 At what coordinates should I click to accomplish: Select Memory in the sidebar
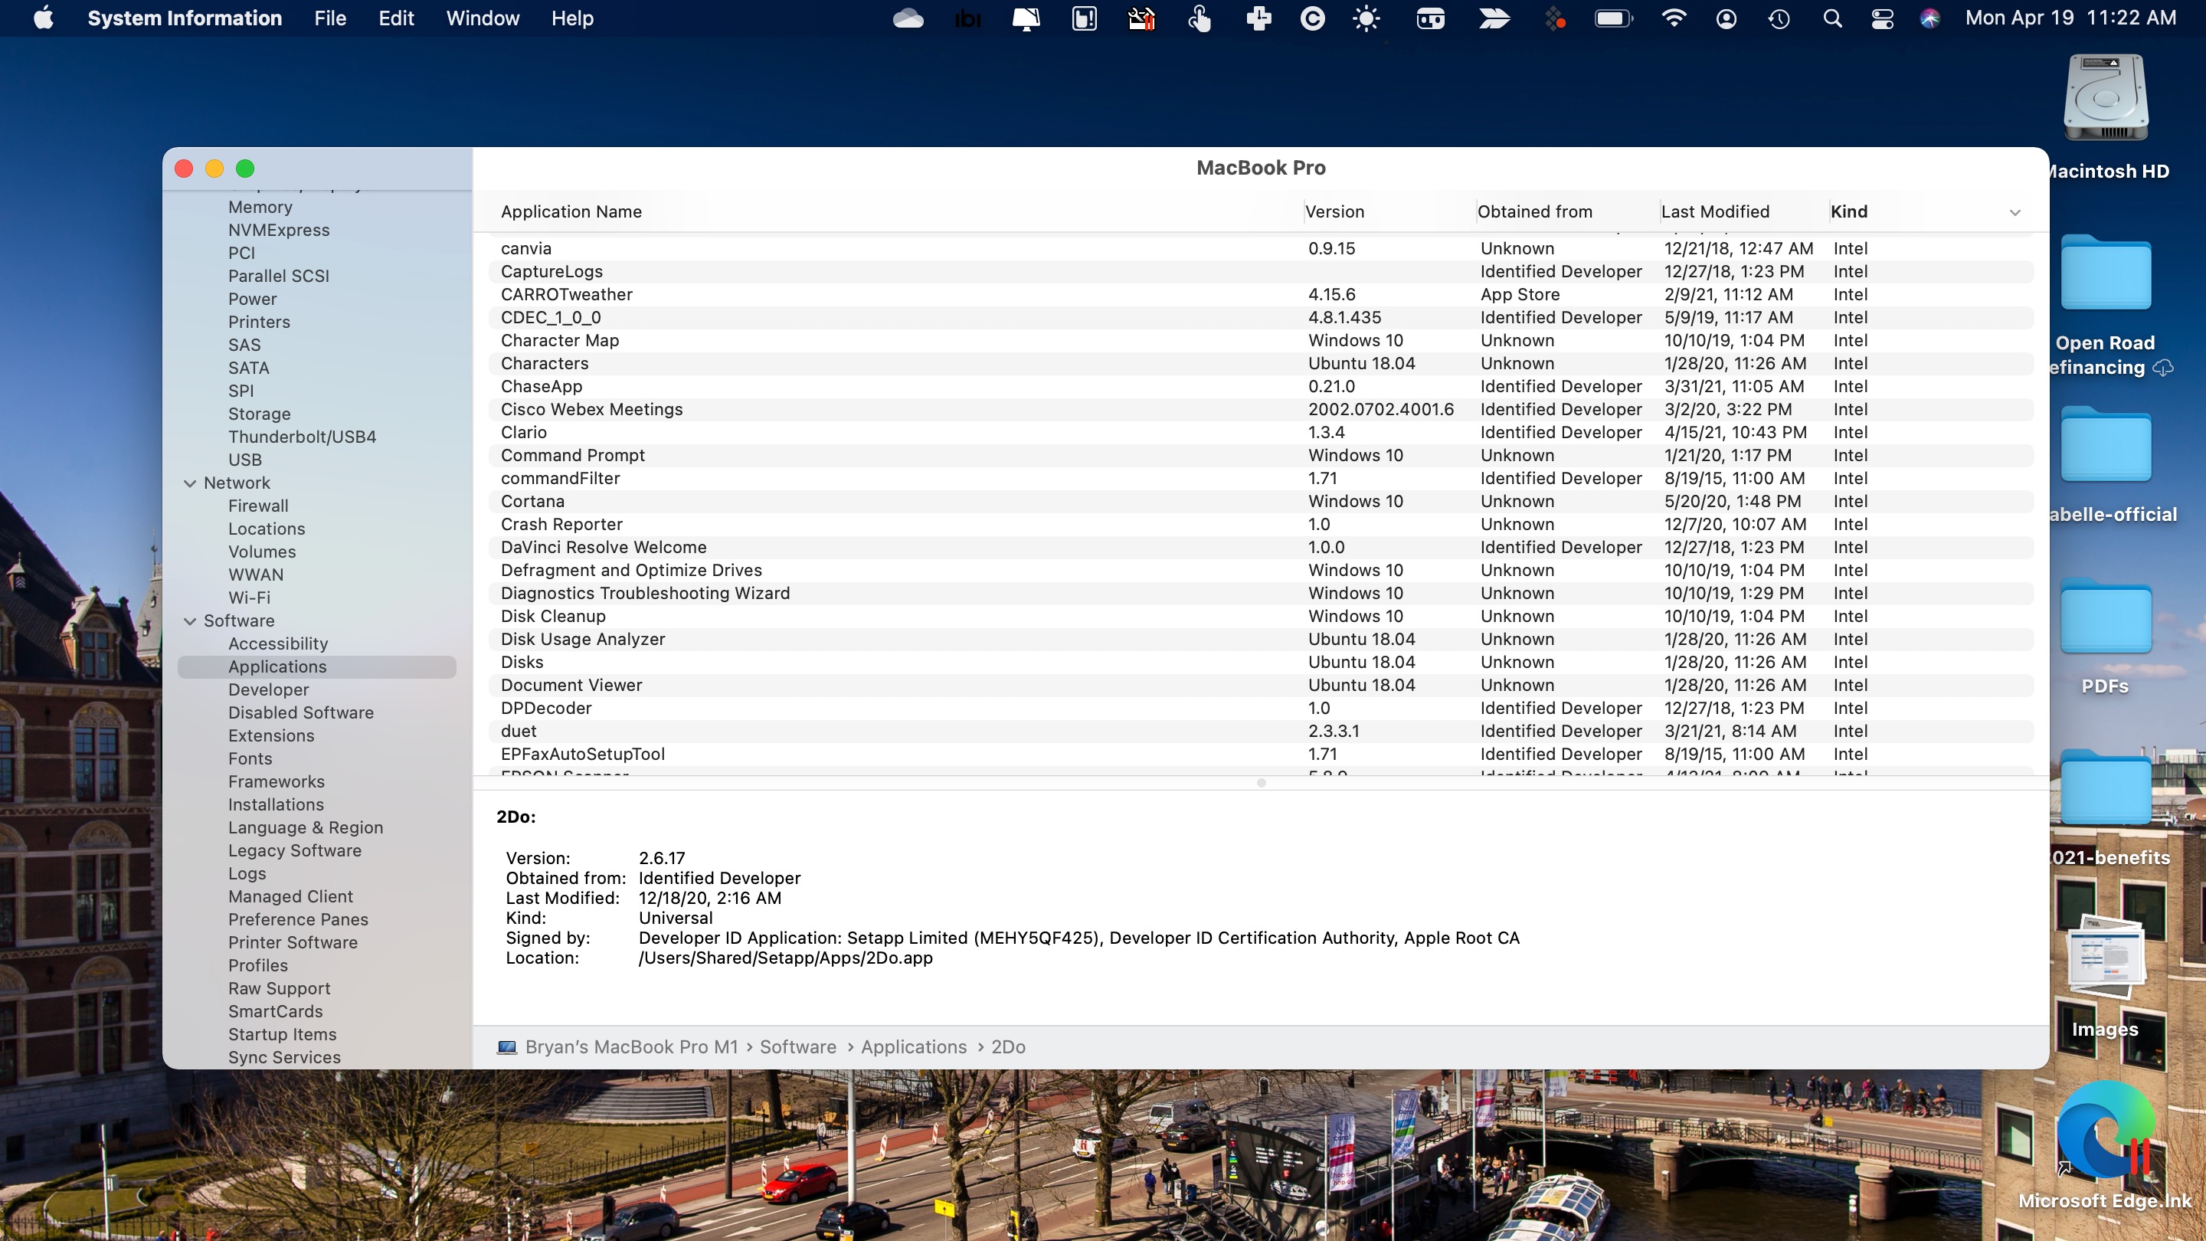(x=260, y=208)
